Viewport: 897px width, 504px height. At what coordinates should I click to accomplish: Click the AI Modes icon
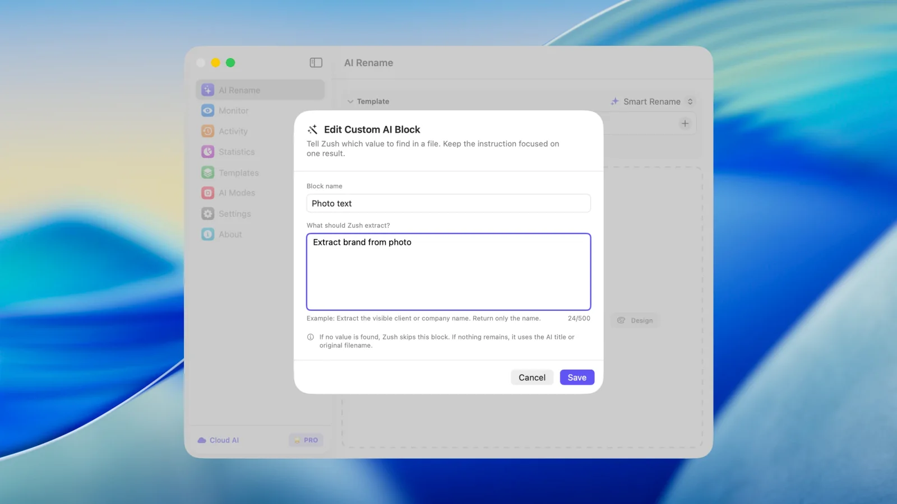click(208, 193)
